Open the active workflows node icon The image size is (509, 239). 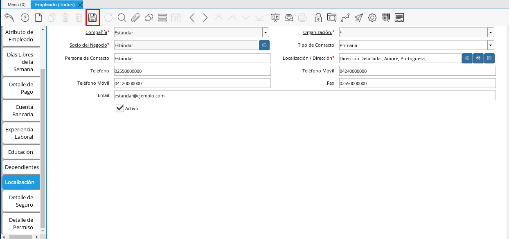tap(345, 18)
